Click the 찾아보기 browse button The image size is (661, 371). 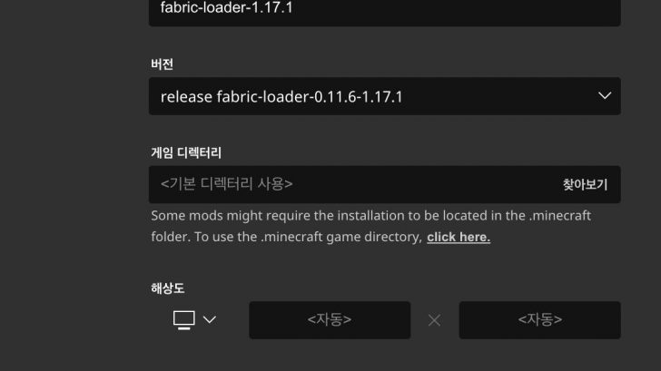tap(585, 184)
